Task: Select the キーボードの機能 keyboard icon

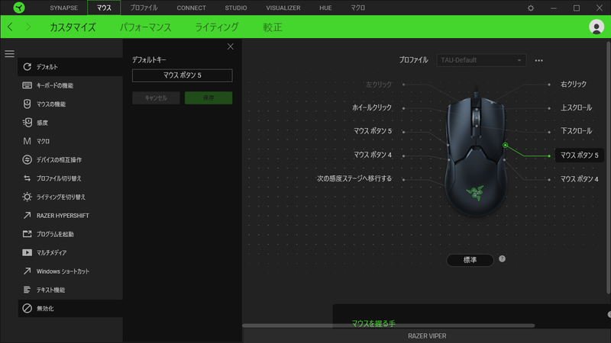Action: (27, 85)
